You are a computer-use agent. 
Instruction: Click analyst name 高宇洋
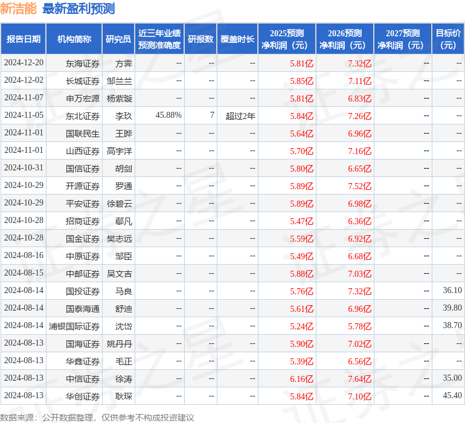[x=120, y=151]
